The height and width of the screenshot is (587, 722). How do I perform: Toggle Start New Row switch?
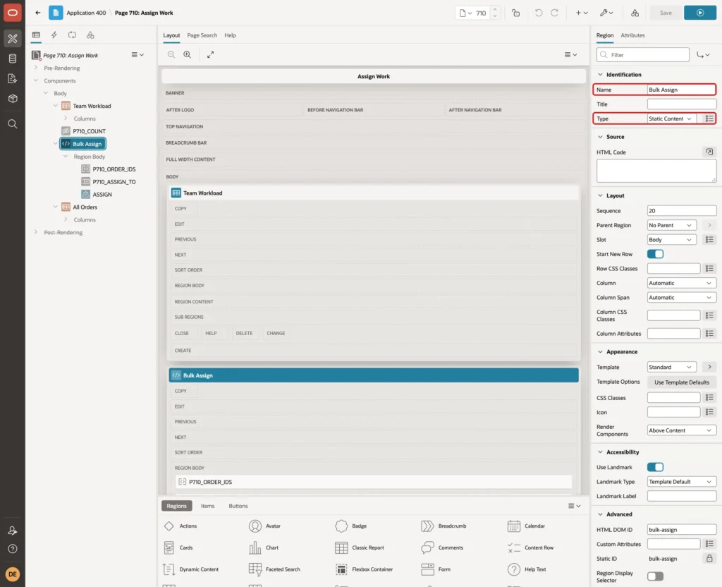(655, 254)
